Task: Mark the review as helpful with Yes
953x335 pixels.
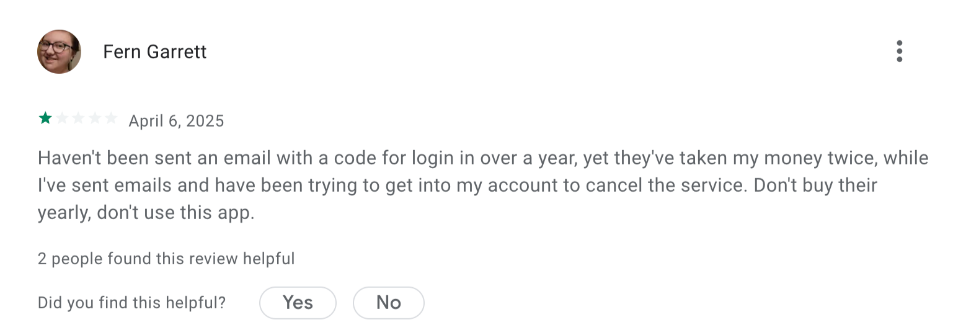Action: tap(298, 303)
